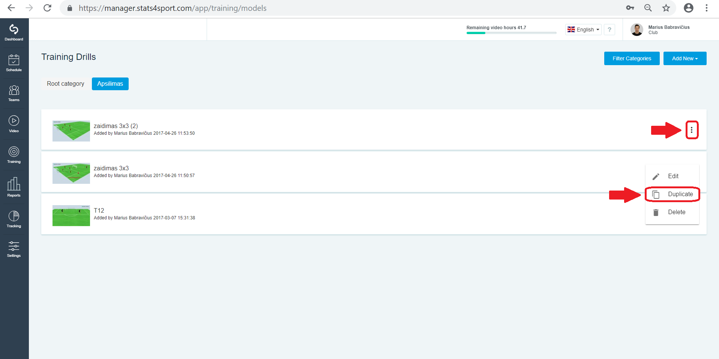This screenshot has width=719, height=359.
Task: Open options menu for zaidimas 3x3 (2)
Action: pyautogui.click(x=692, y=130)
